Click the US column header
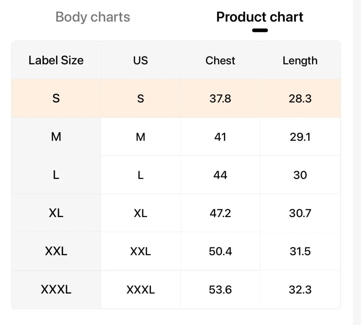This screenshot has width=361, height=325. point(140,60)
